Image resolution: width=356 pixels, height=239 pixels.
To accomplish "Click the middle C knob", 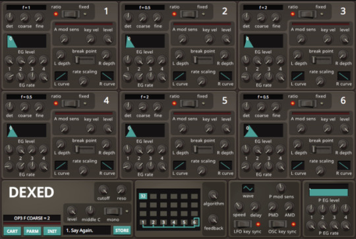I will point(90,211).
